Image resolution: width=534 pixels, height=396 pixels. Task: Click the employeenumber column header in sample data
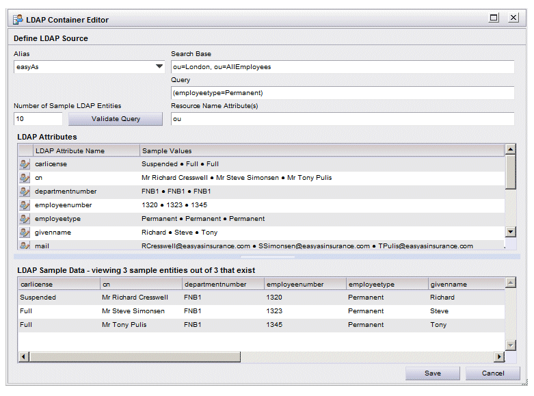[305, 285]
